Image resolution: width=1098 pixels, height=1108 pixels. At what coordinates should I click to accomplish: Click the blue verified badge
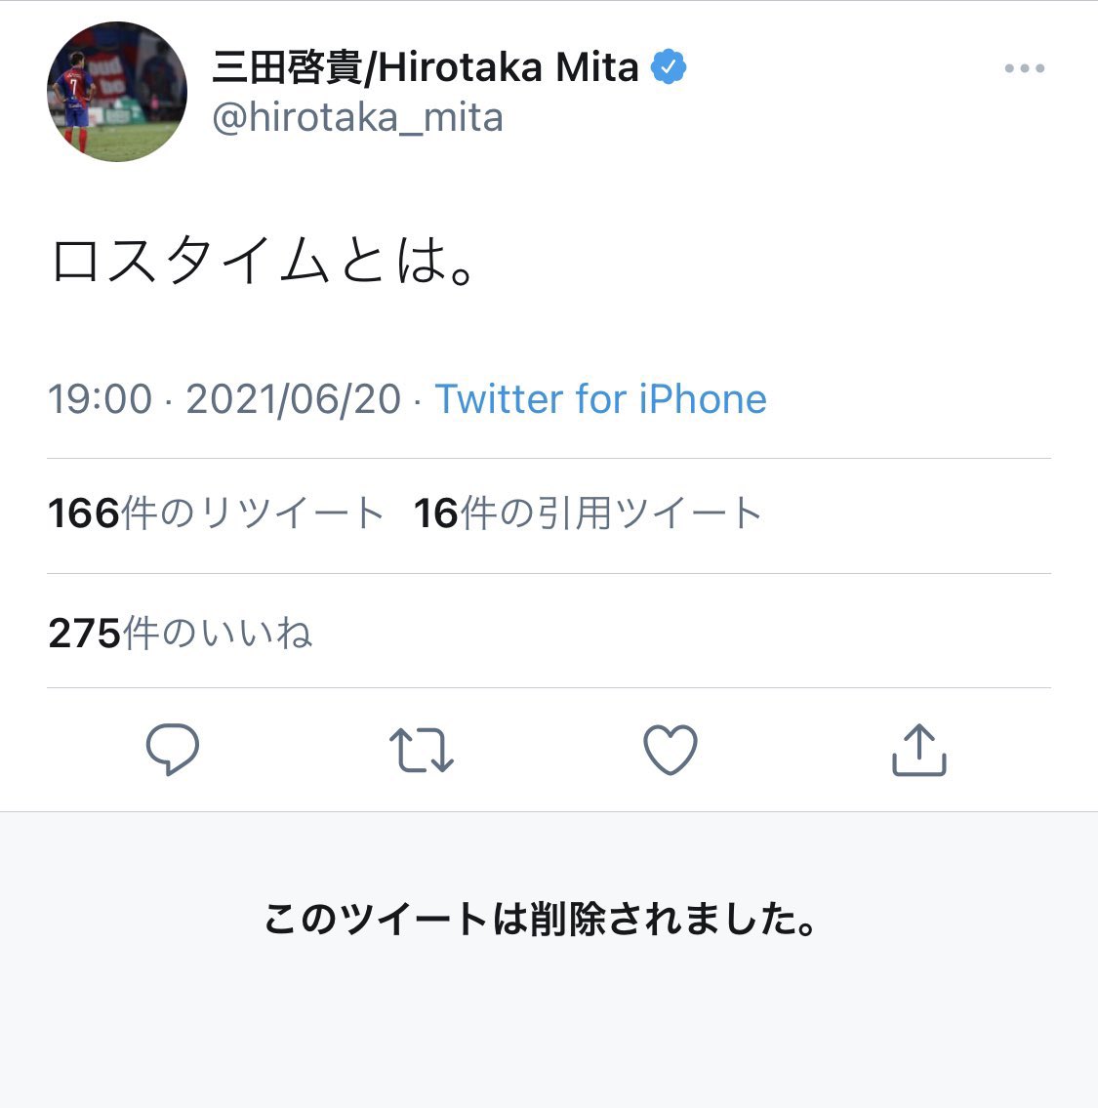(669, 67)
